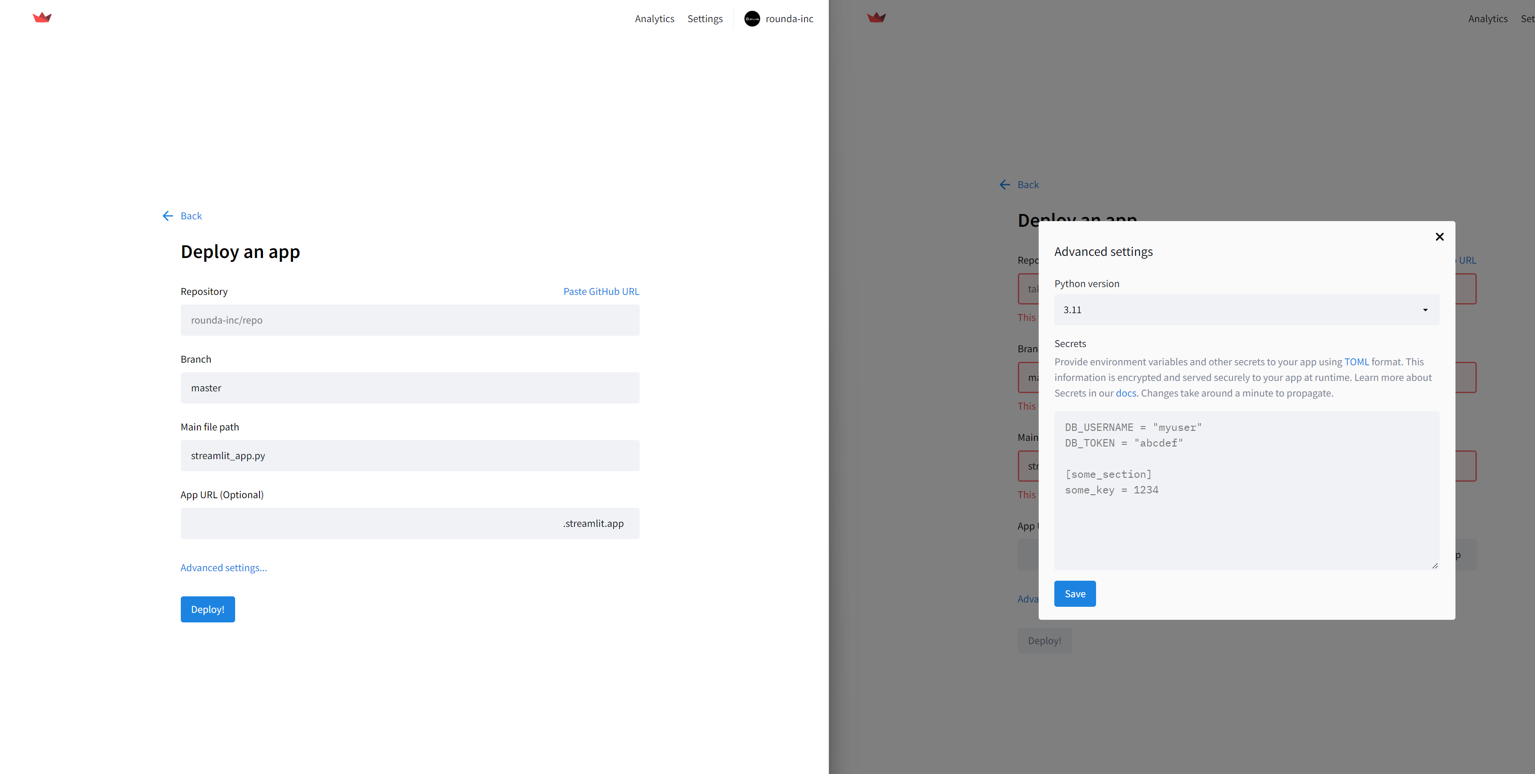Save the advanced settings
This screenshot has width=1535, height=774.
point(1074,594)
